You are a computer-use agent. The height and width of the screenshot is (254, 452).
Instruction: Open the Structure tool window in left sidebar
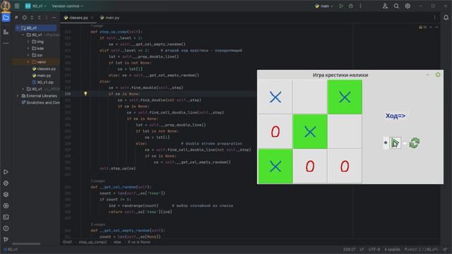click(x=6, y=32)
